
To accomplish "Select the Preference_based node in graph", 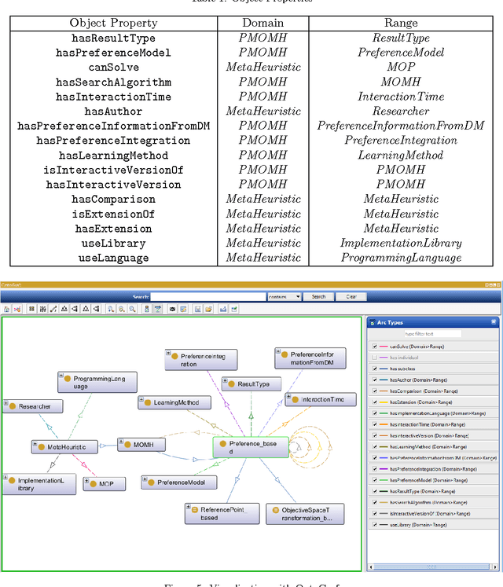I will 244,447.
